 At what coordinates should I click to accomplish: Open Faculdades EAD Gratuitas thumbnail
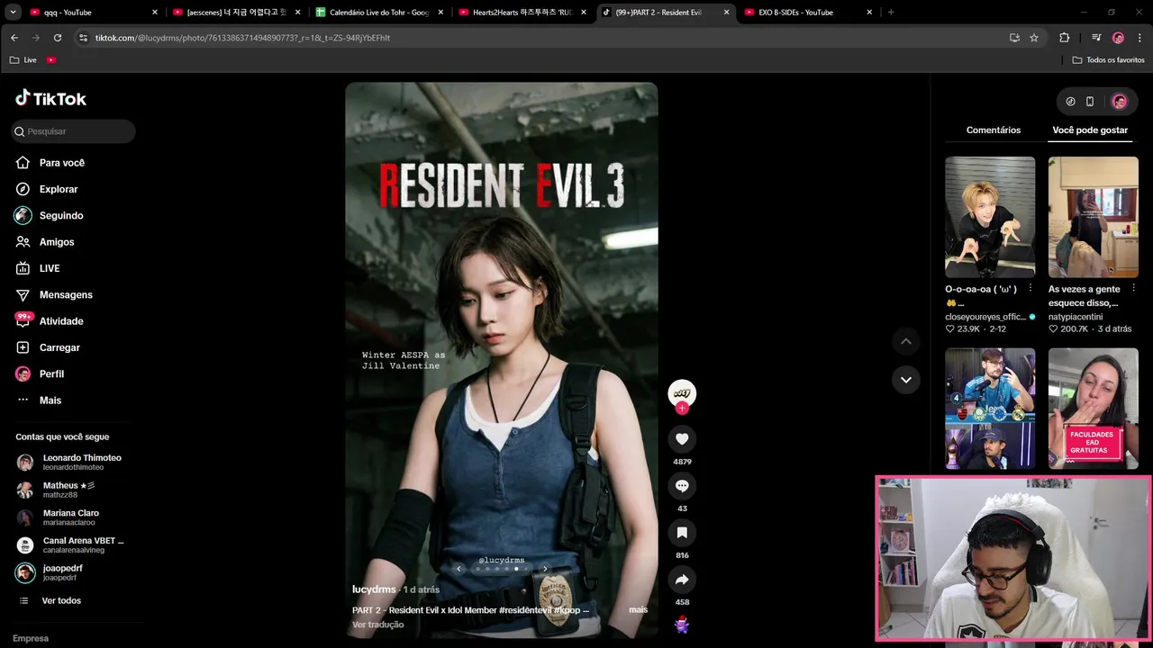coord(1094,409)
